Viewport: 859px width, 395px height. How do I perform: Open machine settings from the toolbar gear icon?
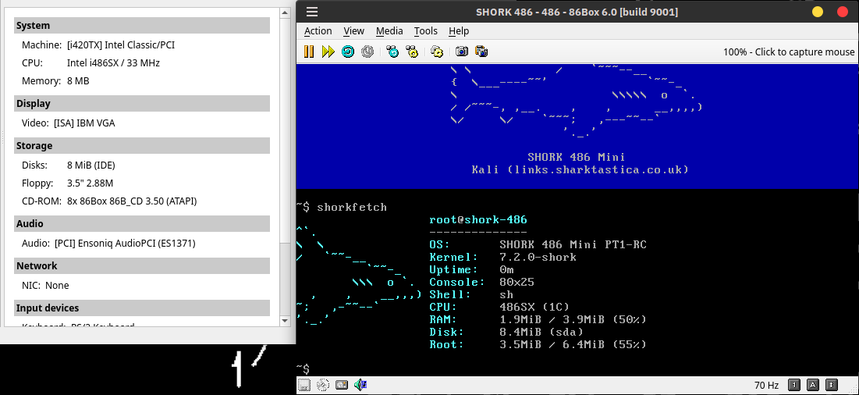tap(437, 52)
